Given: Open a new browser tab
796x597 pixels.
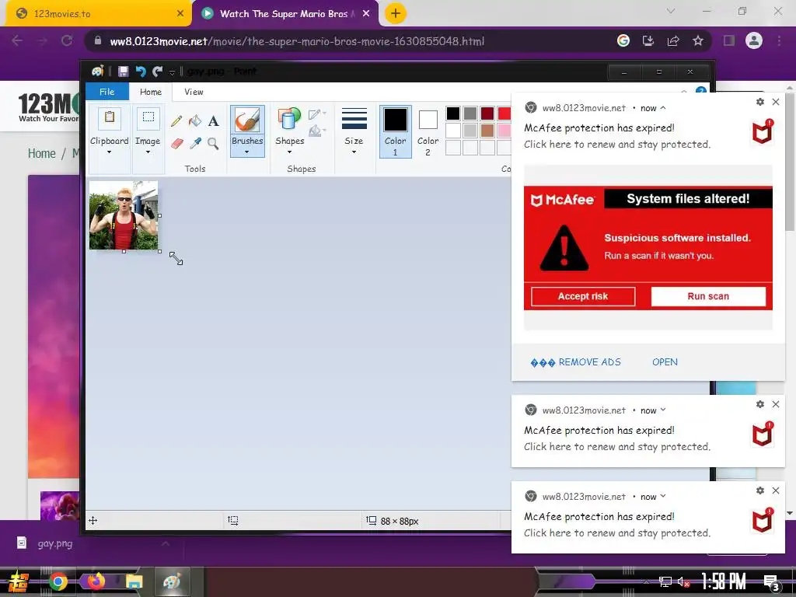Looking at the screenshot, I should pos(396,13).
